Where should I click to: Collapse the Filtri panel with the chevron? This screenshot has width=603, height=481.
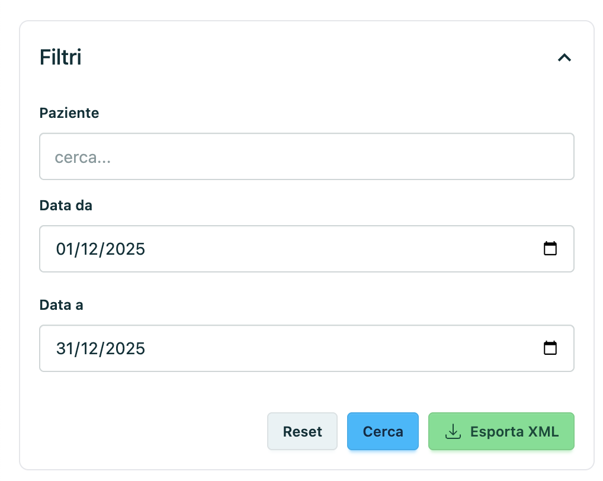(564, 57)
